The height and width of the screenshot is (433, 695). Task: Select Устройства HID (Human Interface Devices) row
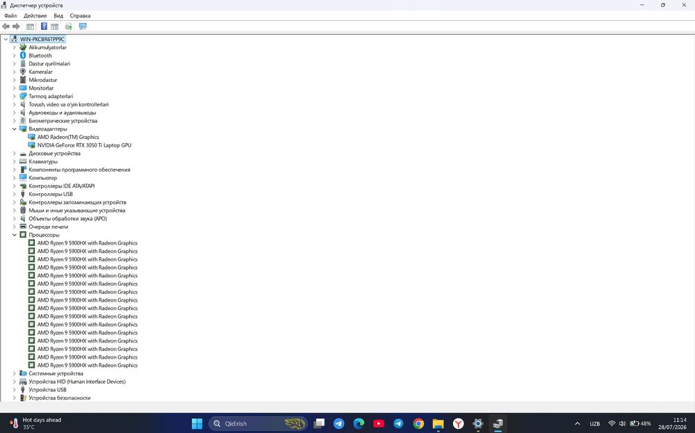77,382
